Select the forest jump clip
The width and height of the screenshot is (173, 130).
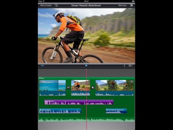point(115,88)
